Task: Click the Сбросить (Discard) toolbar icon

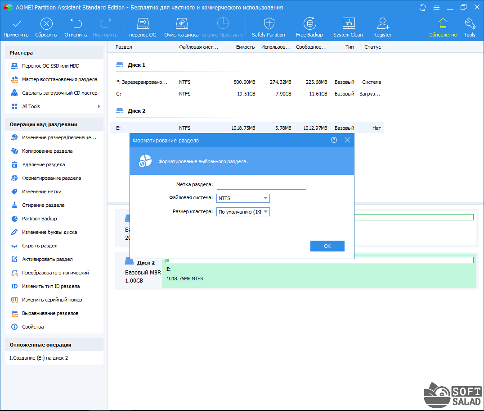Action: 46,24
